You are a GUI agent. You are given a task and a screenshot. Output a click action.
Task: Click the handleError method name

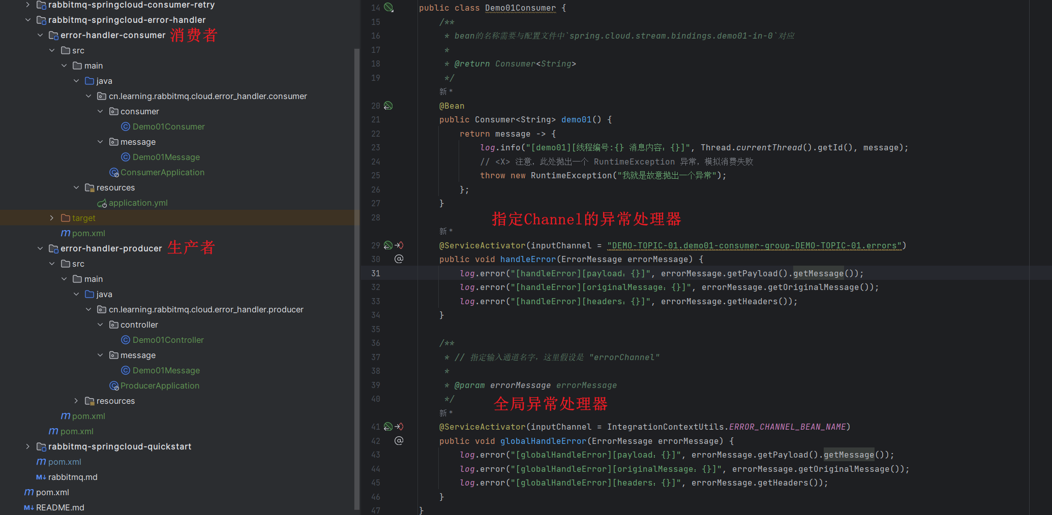528,260
